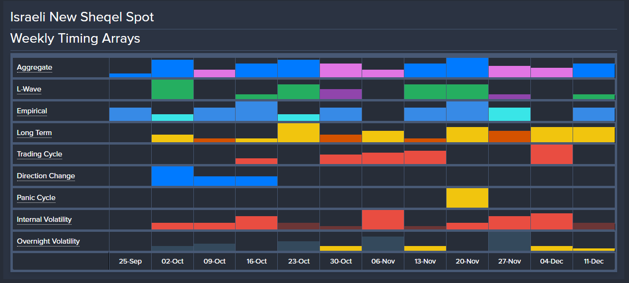This screenshot has width=629, height=283.
Task: Select the cyan Empirical bar for 27-Nov
Action: [509, 114]
